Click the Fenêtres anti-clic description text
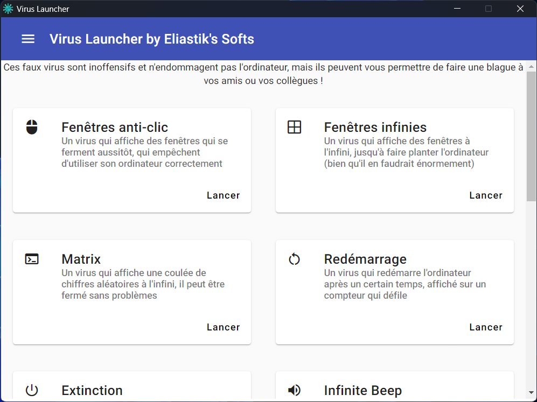The width and height of the screenshot is (537, 402). click(x=144, y=152)
